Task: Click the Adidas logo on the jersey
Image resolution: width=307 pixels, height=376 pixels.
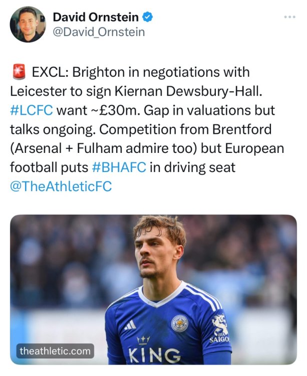Action: (x=130, y=325)
